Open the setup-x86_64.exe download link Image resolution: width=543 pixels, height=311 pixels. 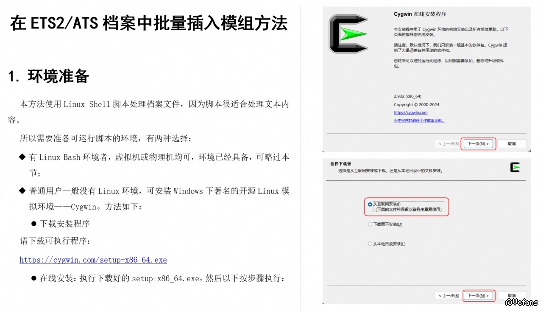(x=93, y=260)
